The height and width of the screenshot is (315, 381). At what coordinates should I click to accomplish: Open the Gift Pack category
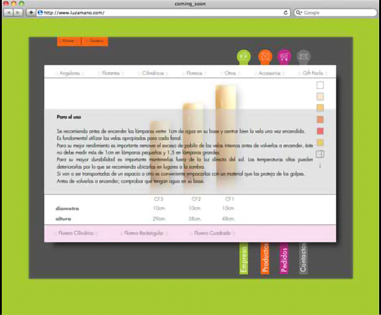pos(313,73)
